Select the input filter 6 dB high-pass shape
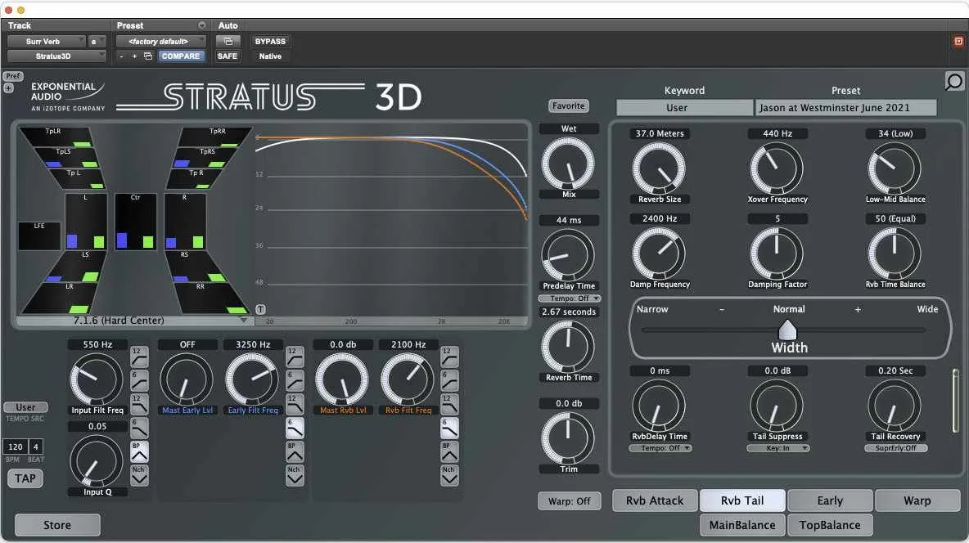969x543 pixels. pos(139,380)
